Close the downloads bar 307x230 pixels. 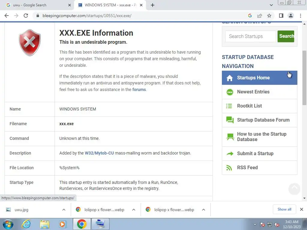[302, 209]
